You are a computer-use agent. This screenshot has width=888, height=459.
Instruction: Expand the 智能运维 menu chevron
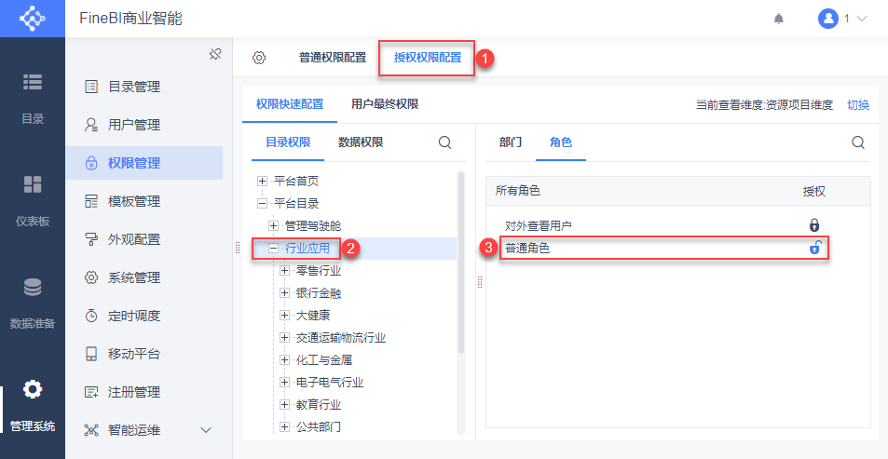206,430
